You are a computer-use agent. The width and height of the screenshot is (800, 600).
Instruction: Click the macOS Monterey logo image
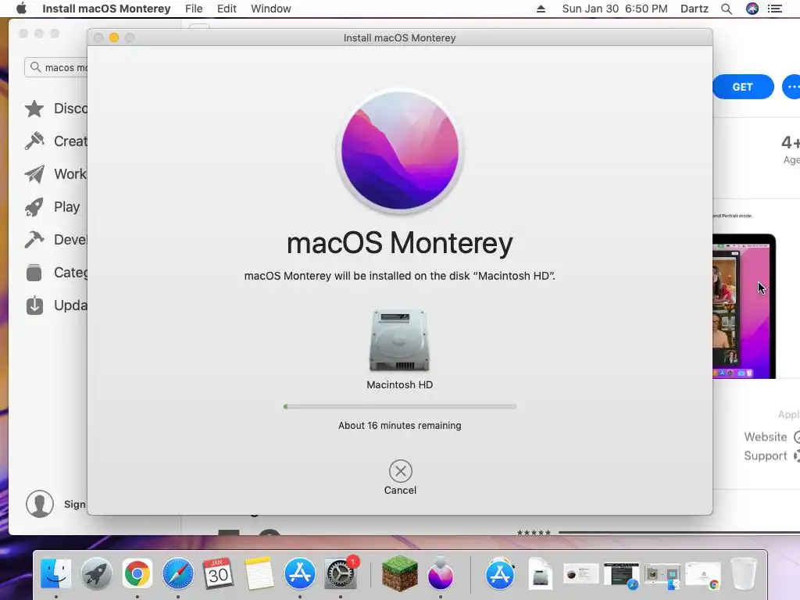(x=400, y=151)
